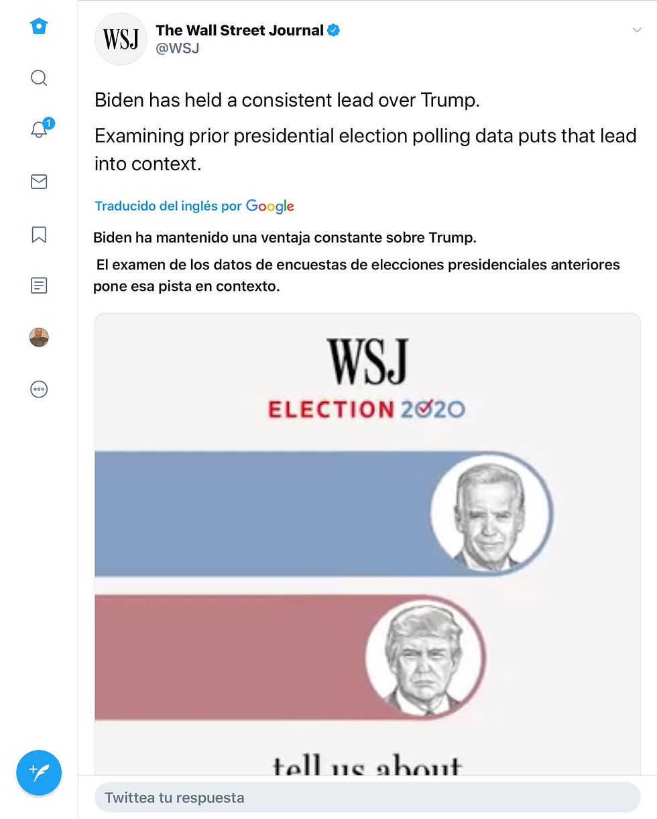
Task: Go to the Twitter home timeline
Action: [39, 26]
